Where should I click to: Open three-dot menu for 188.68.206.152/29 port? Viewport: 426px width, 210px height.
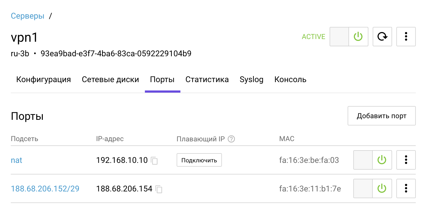[406, 188]
